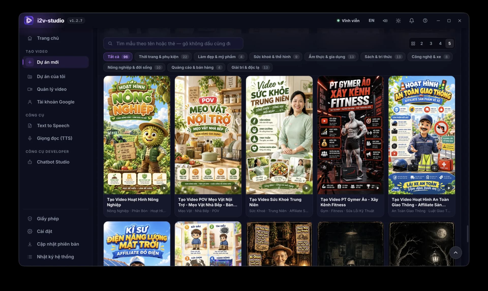The width and height of the screenshot is (488, 291).
Task: Set the grid to 3 columns
Action: [431, 44]
